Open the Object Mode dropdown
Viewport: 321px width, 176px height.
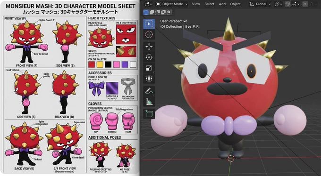pos(172,4)
